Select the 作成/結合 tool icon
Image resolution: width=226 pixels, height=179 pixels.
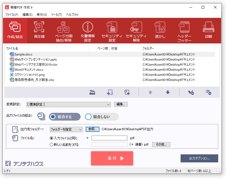pyautogui.click(x=15, y=31)
